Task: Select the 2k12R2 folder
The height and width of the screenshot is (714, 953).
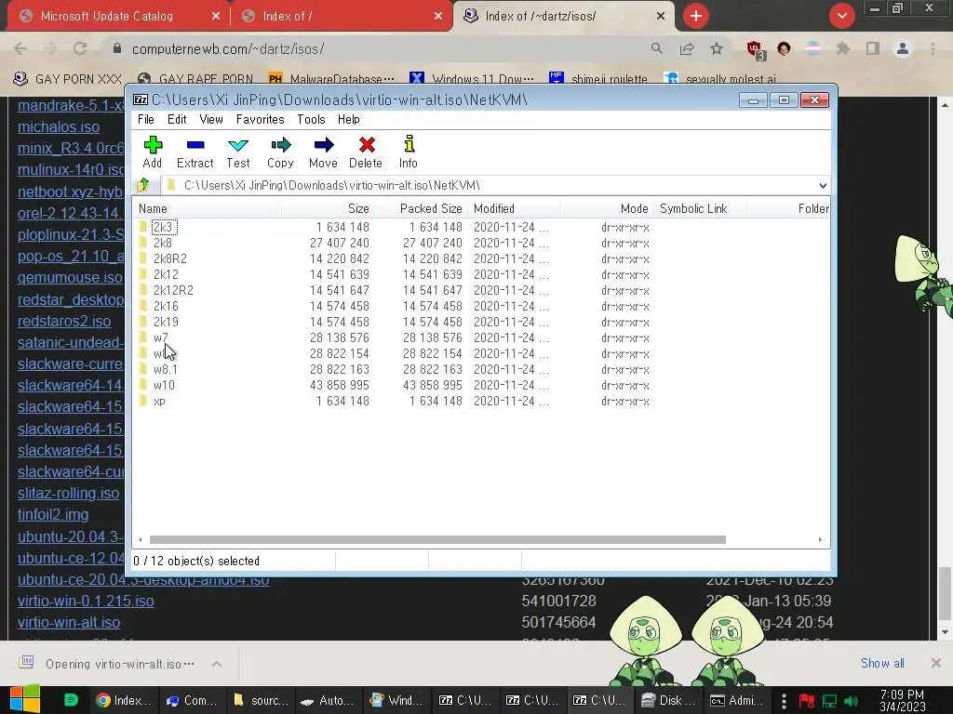Action: [x=172, y=290]
